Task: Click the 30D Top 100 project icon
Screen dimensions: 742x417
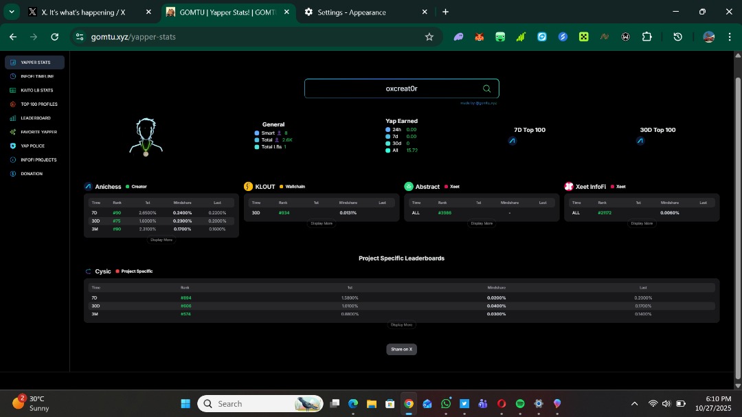Action: [640, 141]
